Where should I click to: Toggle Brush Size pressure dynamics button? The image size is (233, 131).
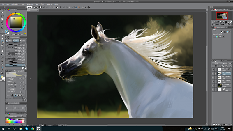[x=24, y=79]
